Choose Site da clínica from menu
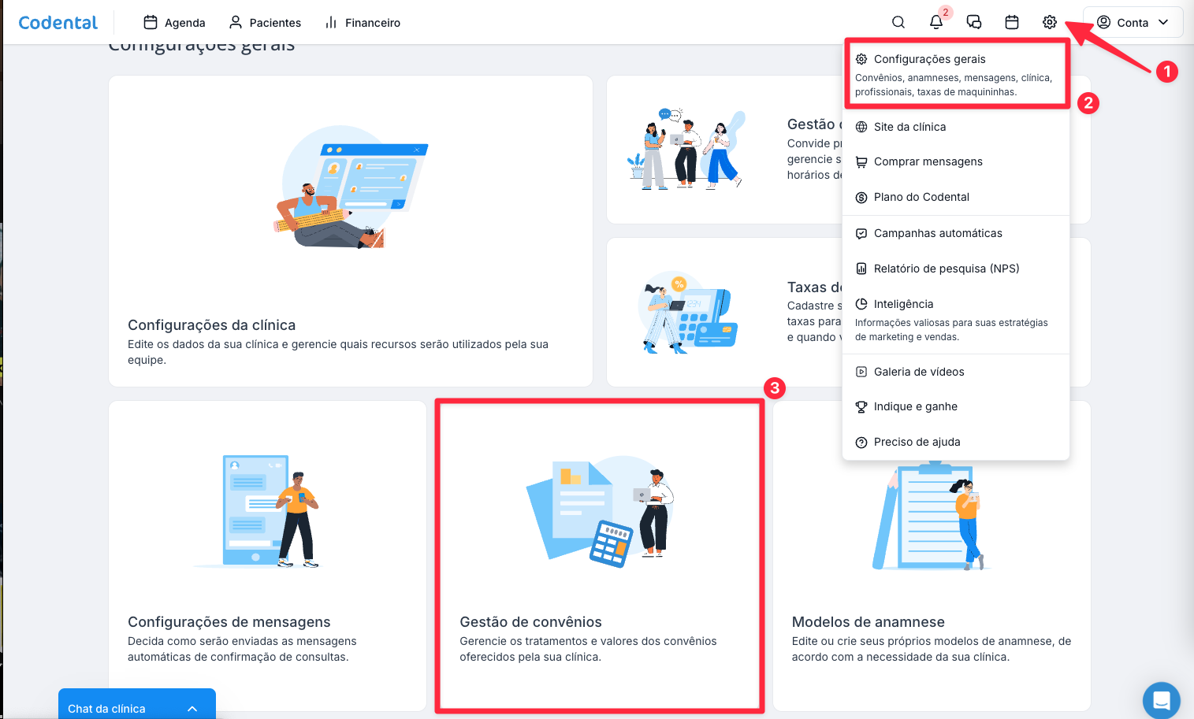1194x719 pixels. [909, 127]
